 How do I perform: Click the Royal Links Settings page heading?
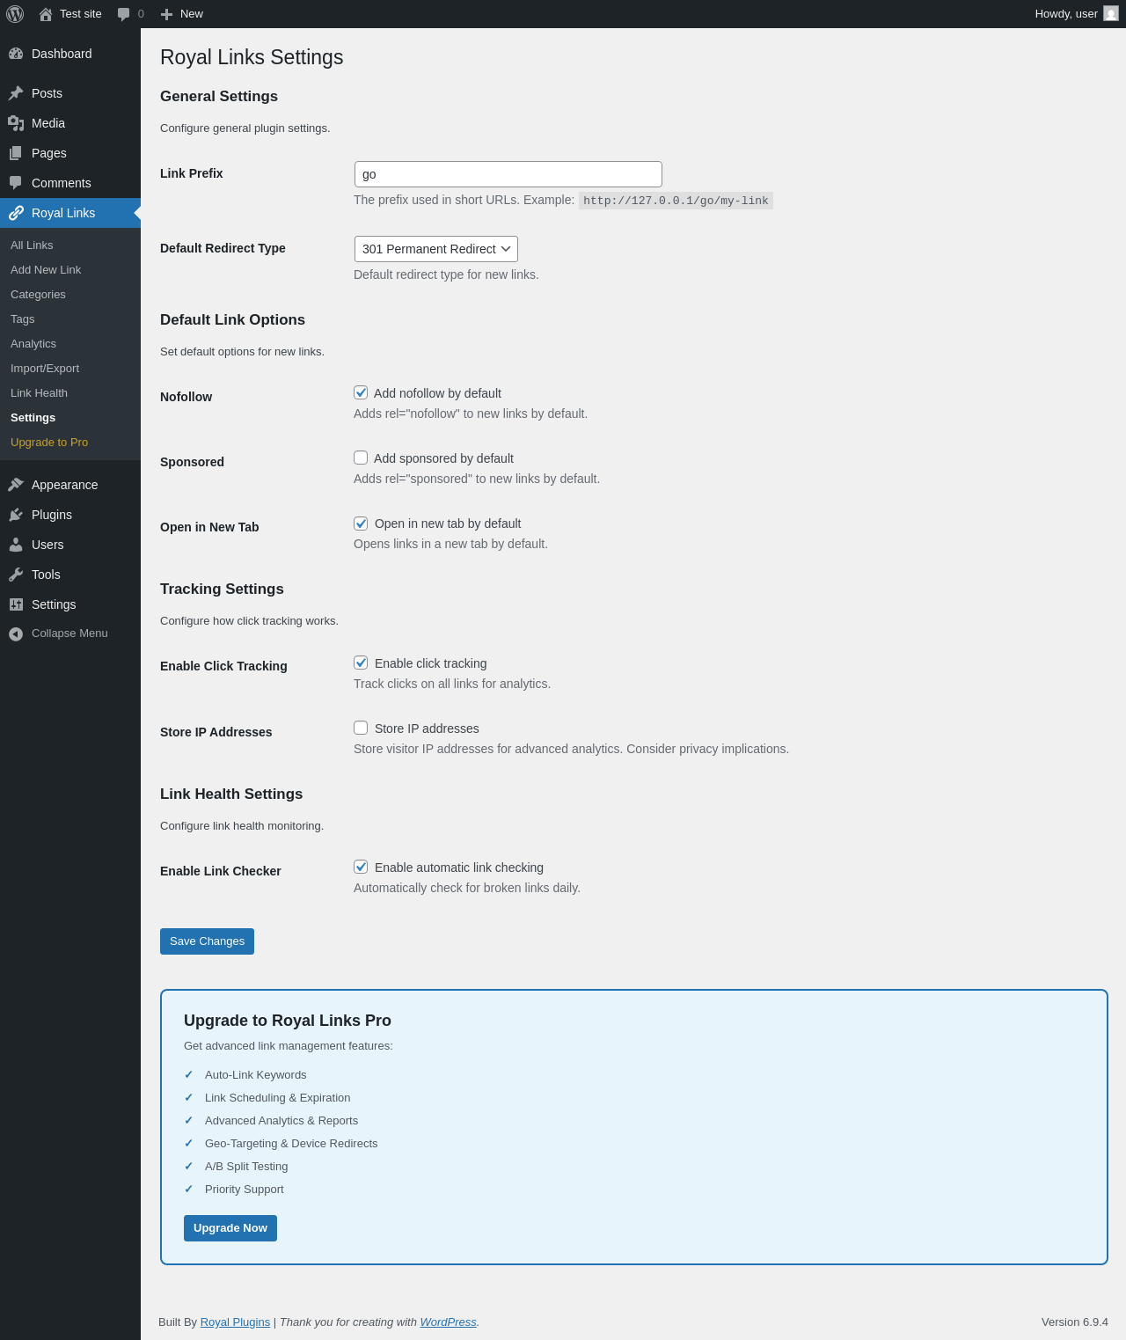tap(252, 57)
